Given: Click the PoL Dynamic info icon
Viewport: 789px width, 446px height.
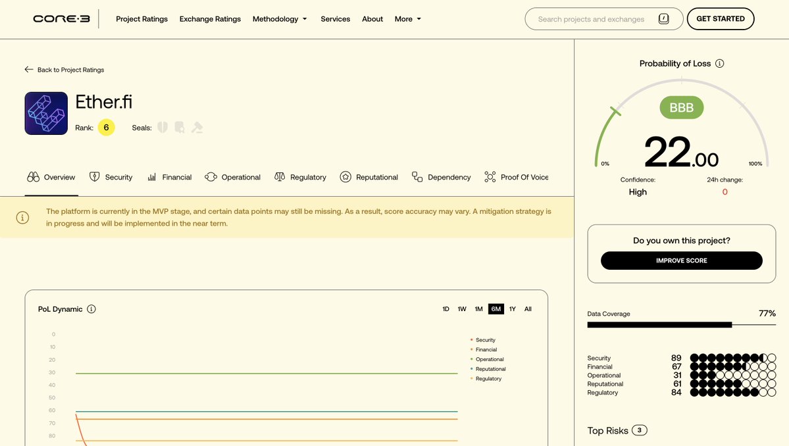Looking at the screenshot, I should point(91,309).
